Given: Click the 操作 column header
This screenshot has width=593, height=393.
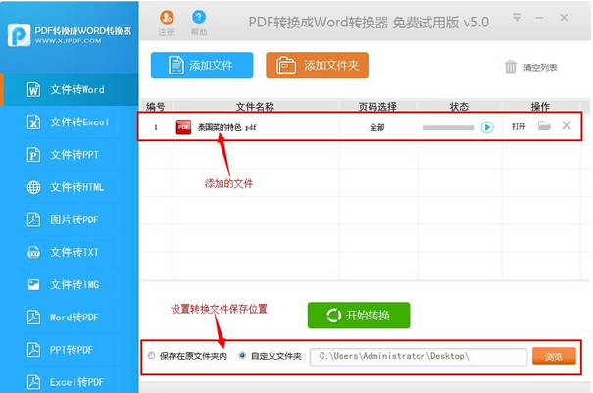Looking at the screenshot, I should click(540, 107).
